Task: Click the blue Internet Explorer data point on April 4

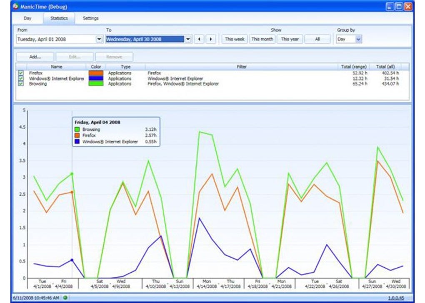Action: pyautogui.click(x=72, y=260)
